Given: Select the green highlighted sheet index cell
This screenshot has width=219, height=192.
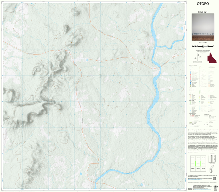Looking at the screenshot, I should click(198, 163).
